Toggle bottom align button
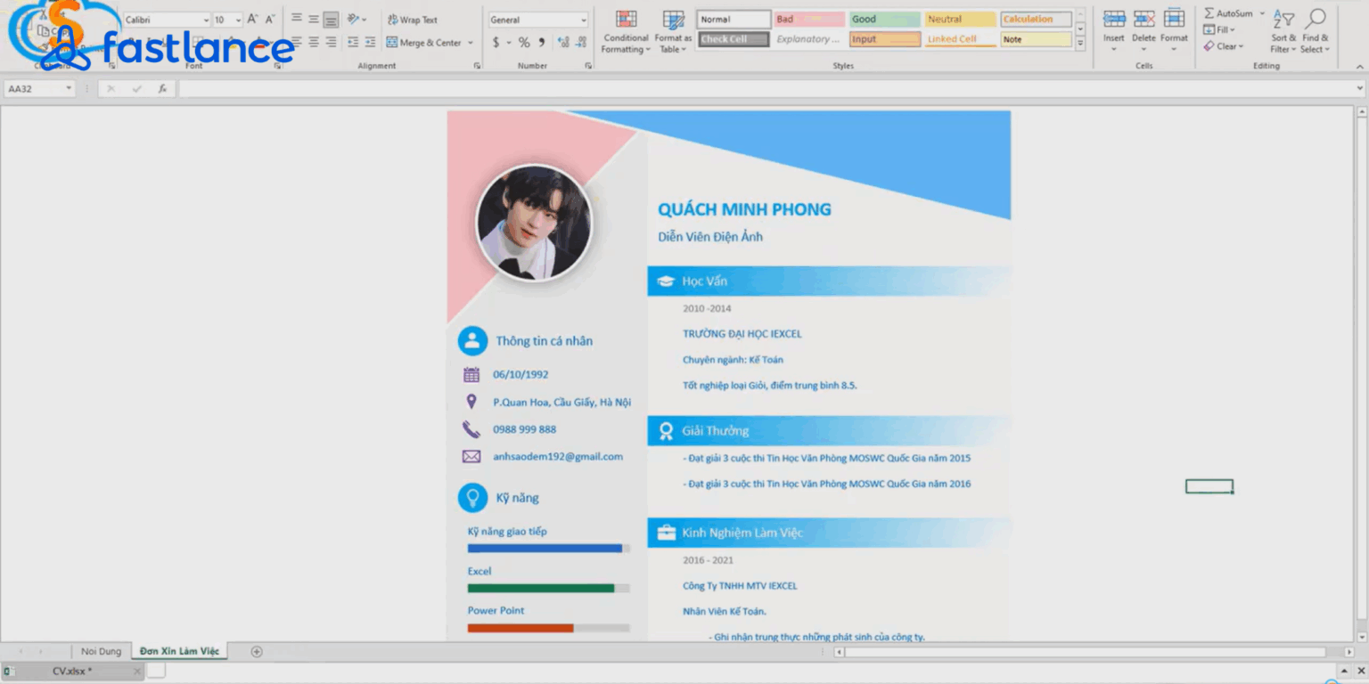Viewport: 1369px width, 684px height. 331,20
